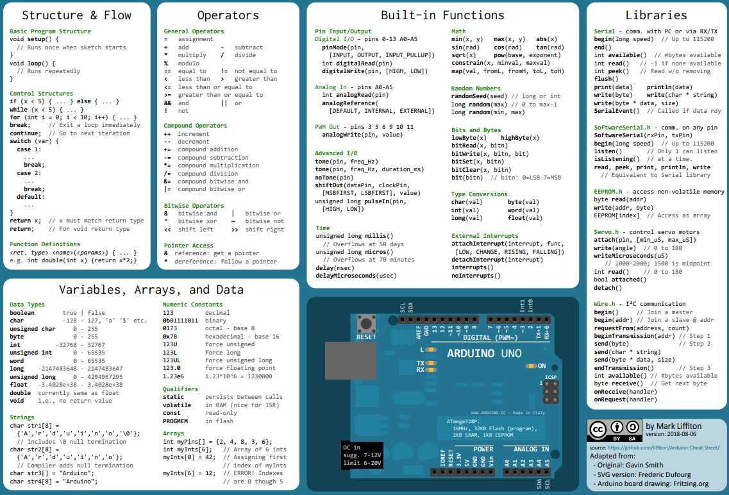The height and width of the screenshot is (495, 729).
Task: Click the Structure & Flow heading
Action: [77, 15]
